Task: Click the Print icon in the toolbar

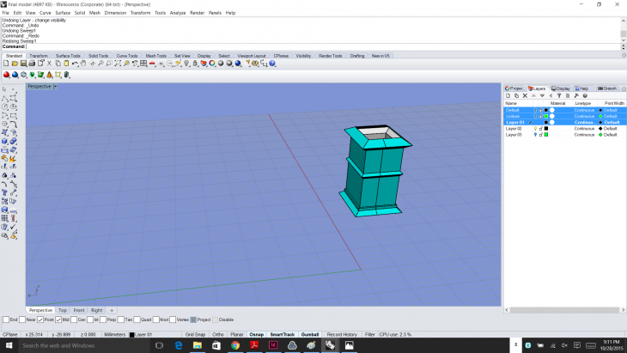Action: point(31,64)
